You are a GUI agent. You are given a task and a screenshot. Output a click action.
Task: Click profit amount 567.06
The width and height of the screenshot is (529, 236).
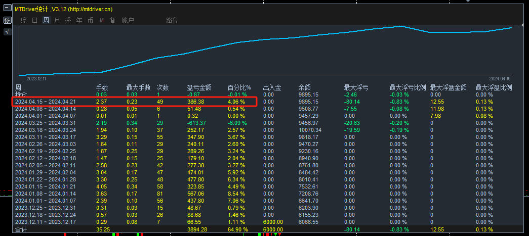[x=195, y=194]
